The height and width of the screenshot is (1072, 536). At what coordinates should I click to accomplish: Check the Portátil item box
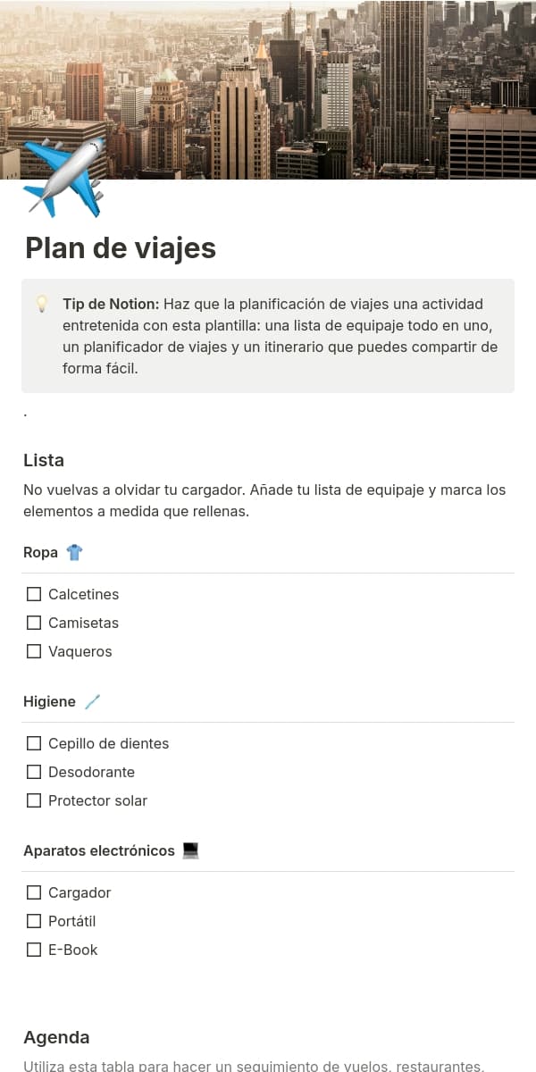[x=34, y=921]
